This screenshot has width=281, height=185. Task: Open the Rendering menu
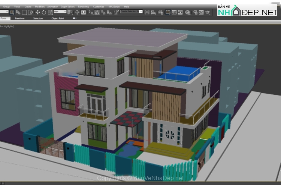pos(84,7)
